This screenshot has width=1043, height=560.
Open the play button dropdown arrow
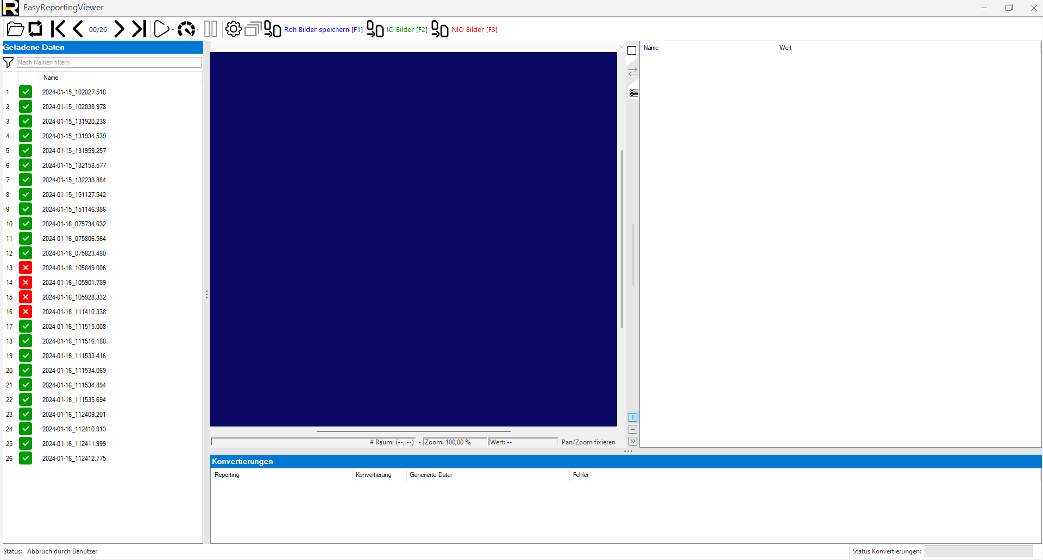click(x=173, y=30)
